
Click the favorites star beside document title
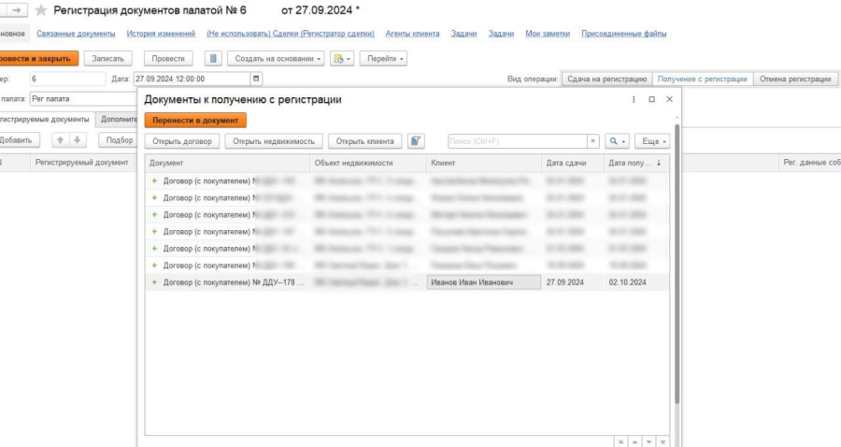point(41,10)
